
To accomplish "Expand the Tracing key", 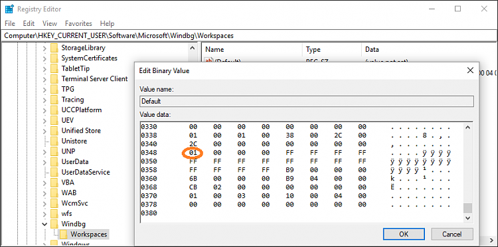I will 44,100.
